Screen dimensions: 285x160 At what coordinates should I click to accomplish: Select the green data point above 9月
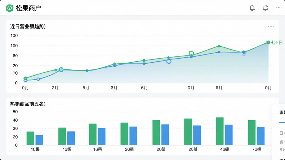tap(219, 46)
